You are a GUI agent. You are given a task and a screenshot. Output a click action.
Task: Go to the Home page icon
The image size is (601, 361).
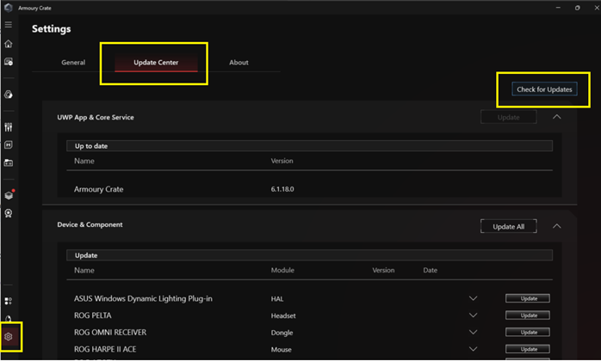tap(8, 44)
